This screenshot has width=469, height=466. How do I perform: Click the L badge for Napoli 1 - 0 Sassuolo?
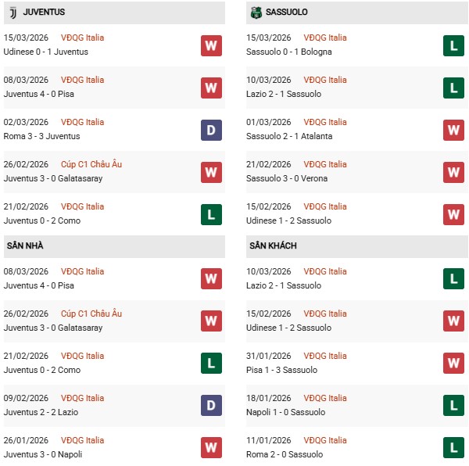[453, 406]
